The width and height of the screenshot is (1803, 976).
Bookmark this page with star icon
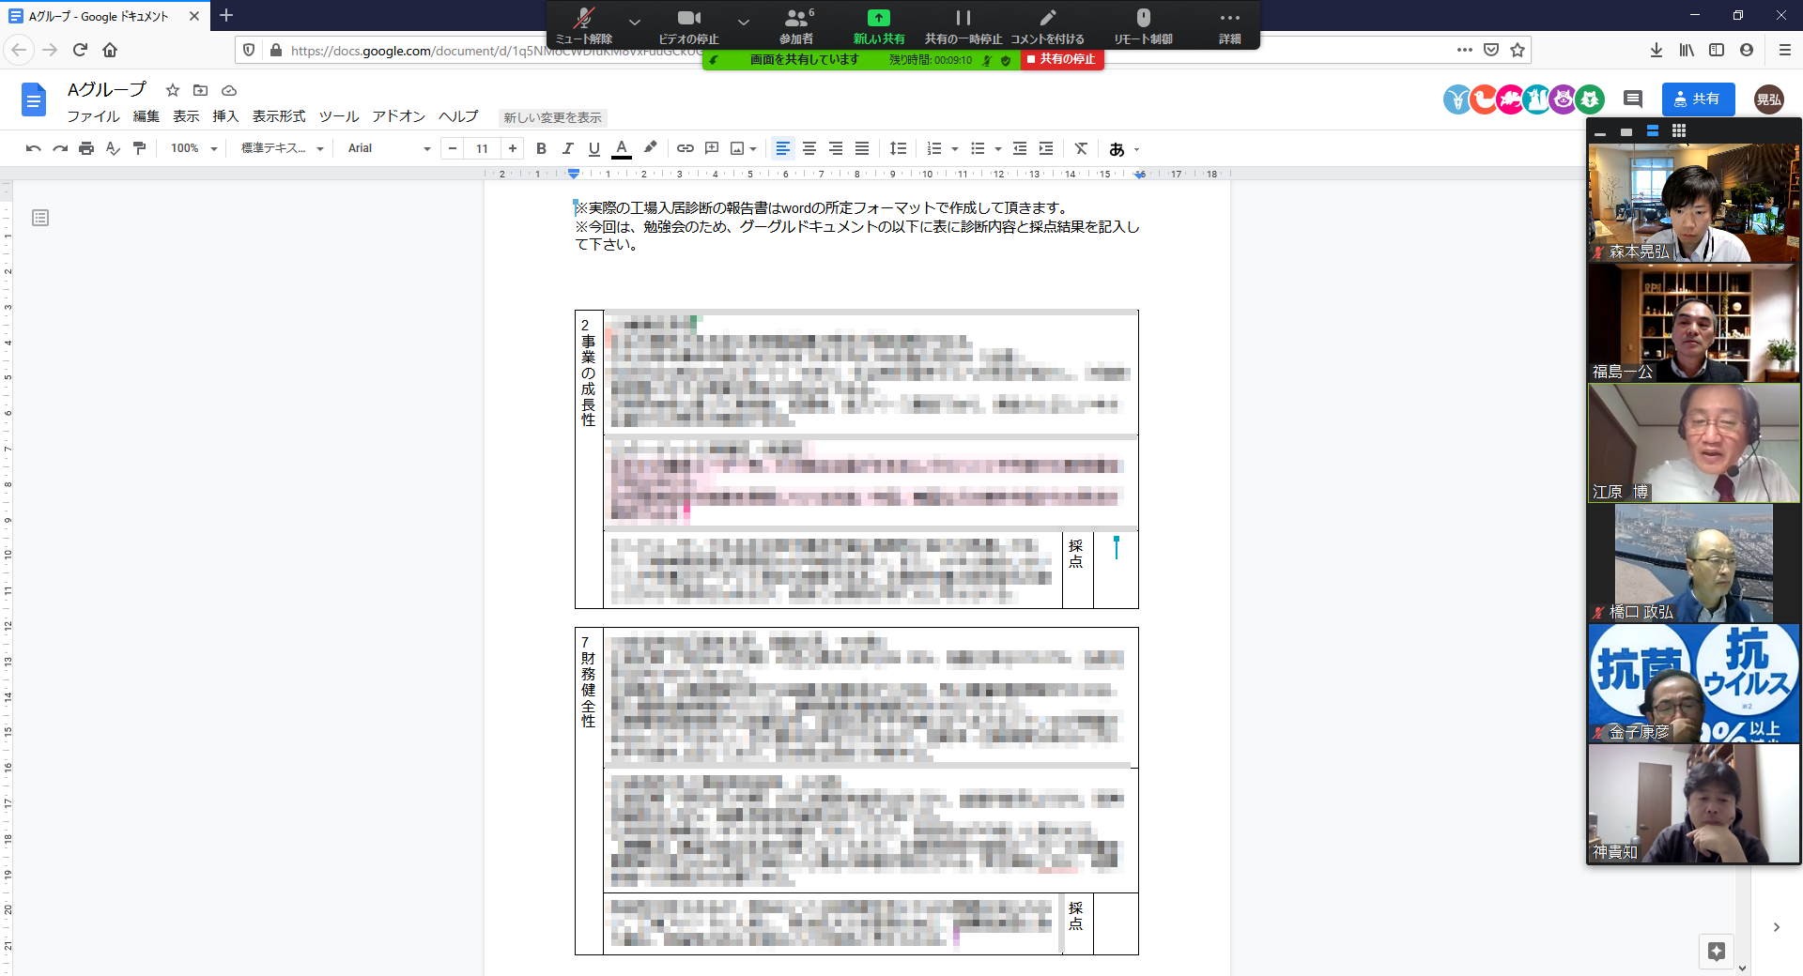coord(1518,50)
